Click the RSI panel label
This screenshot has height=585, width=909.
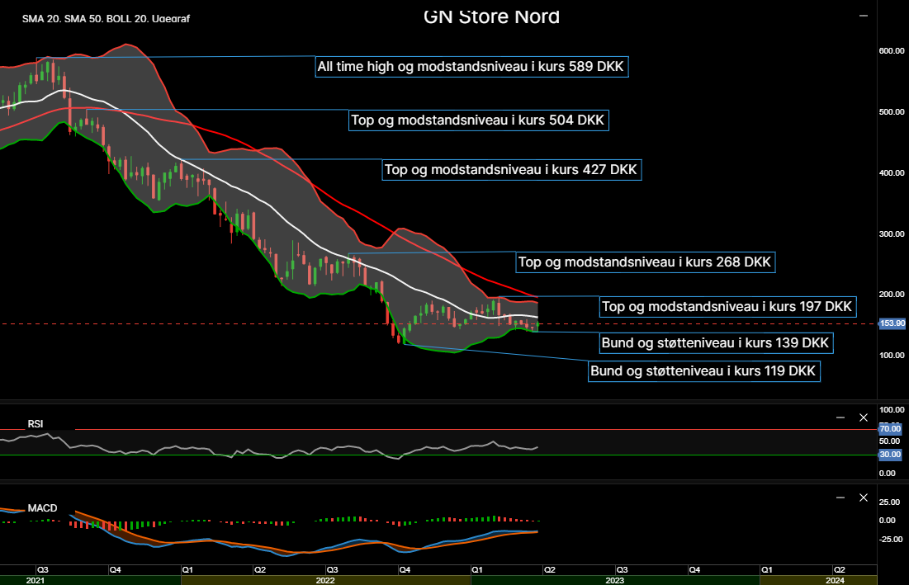click(x=36, y=424)
